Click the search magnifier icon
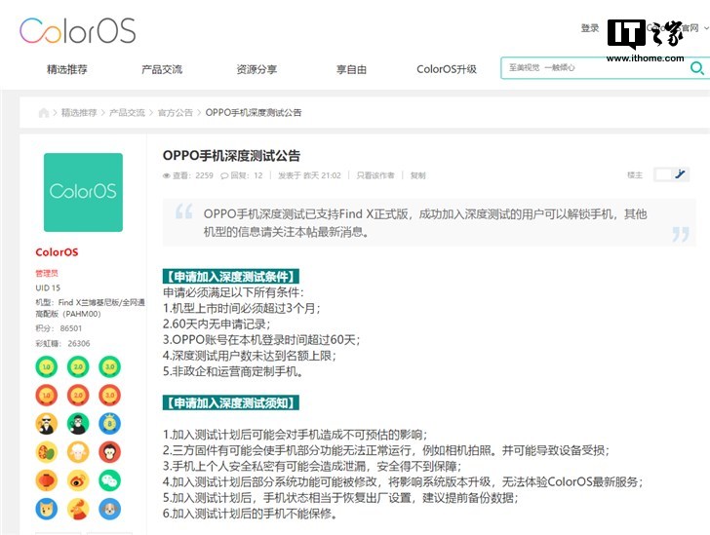Screen dimensions: 710x535 click(696, 68)
